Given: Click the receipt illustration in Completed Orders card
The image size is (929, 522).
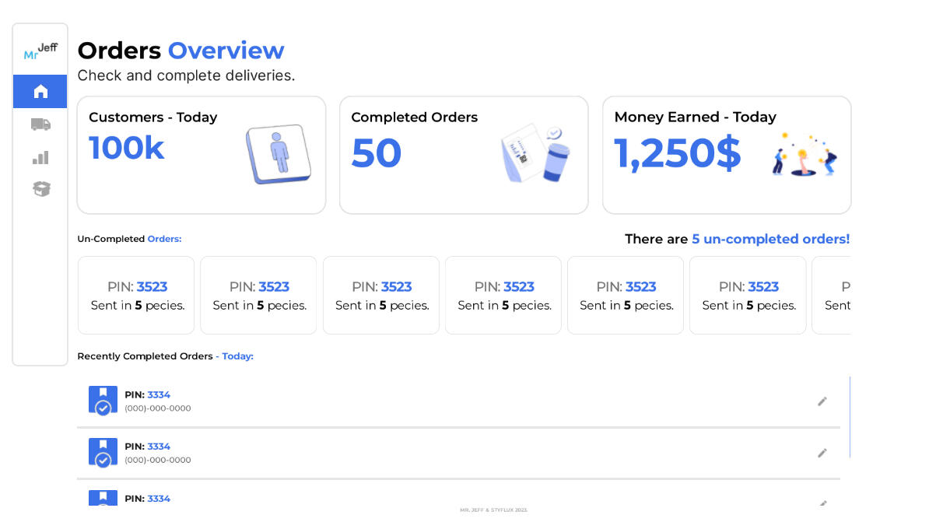Looking at the screenshot, I should (x=535, y=154).
